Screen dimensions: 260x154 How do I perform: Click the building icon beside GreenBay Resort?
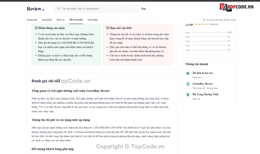point(188,84)
